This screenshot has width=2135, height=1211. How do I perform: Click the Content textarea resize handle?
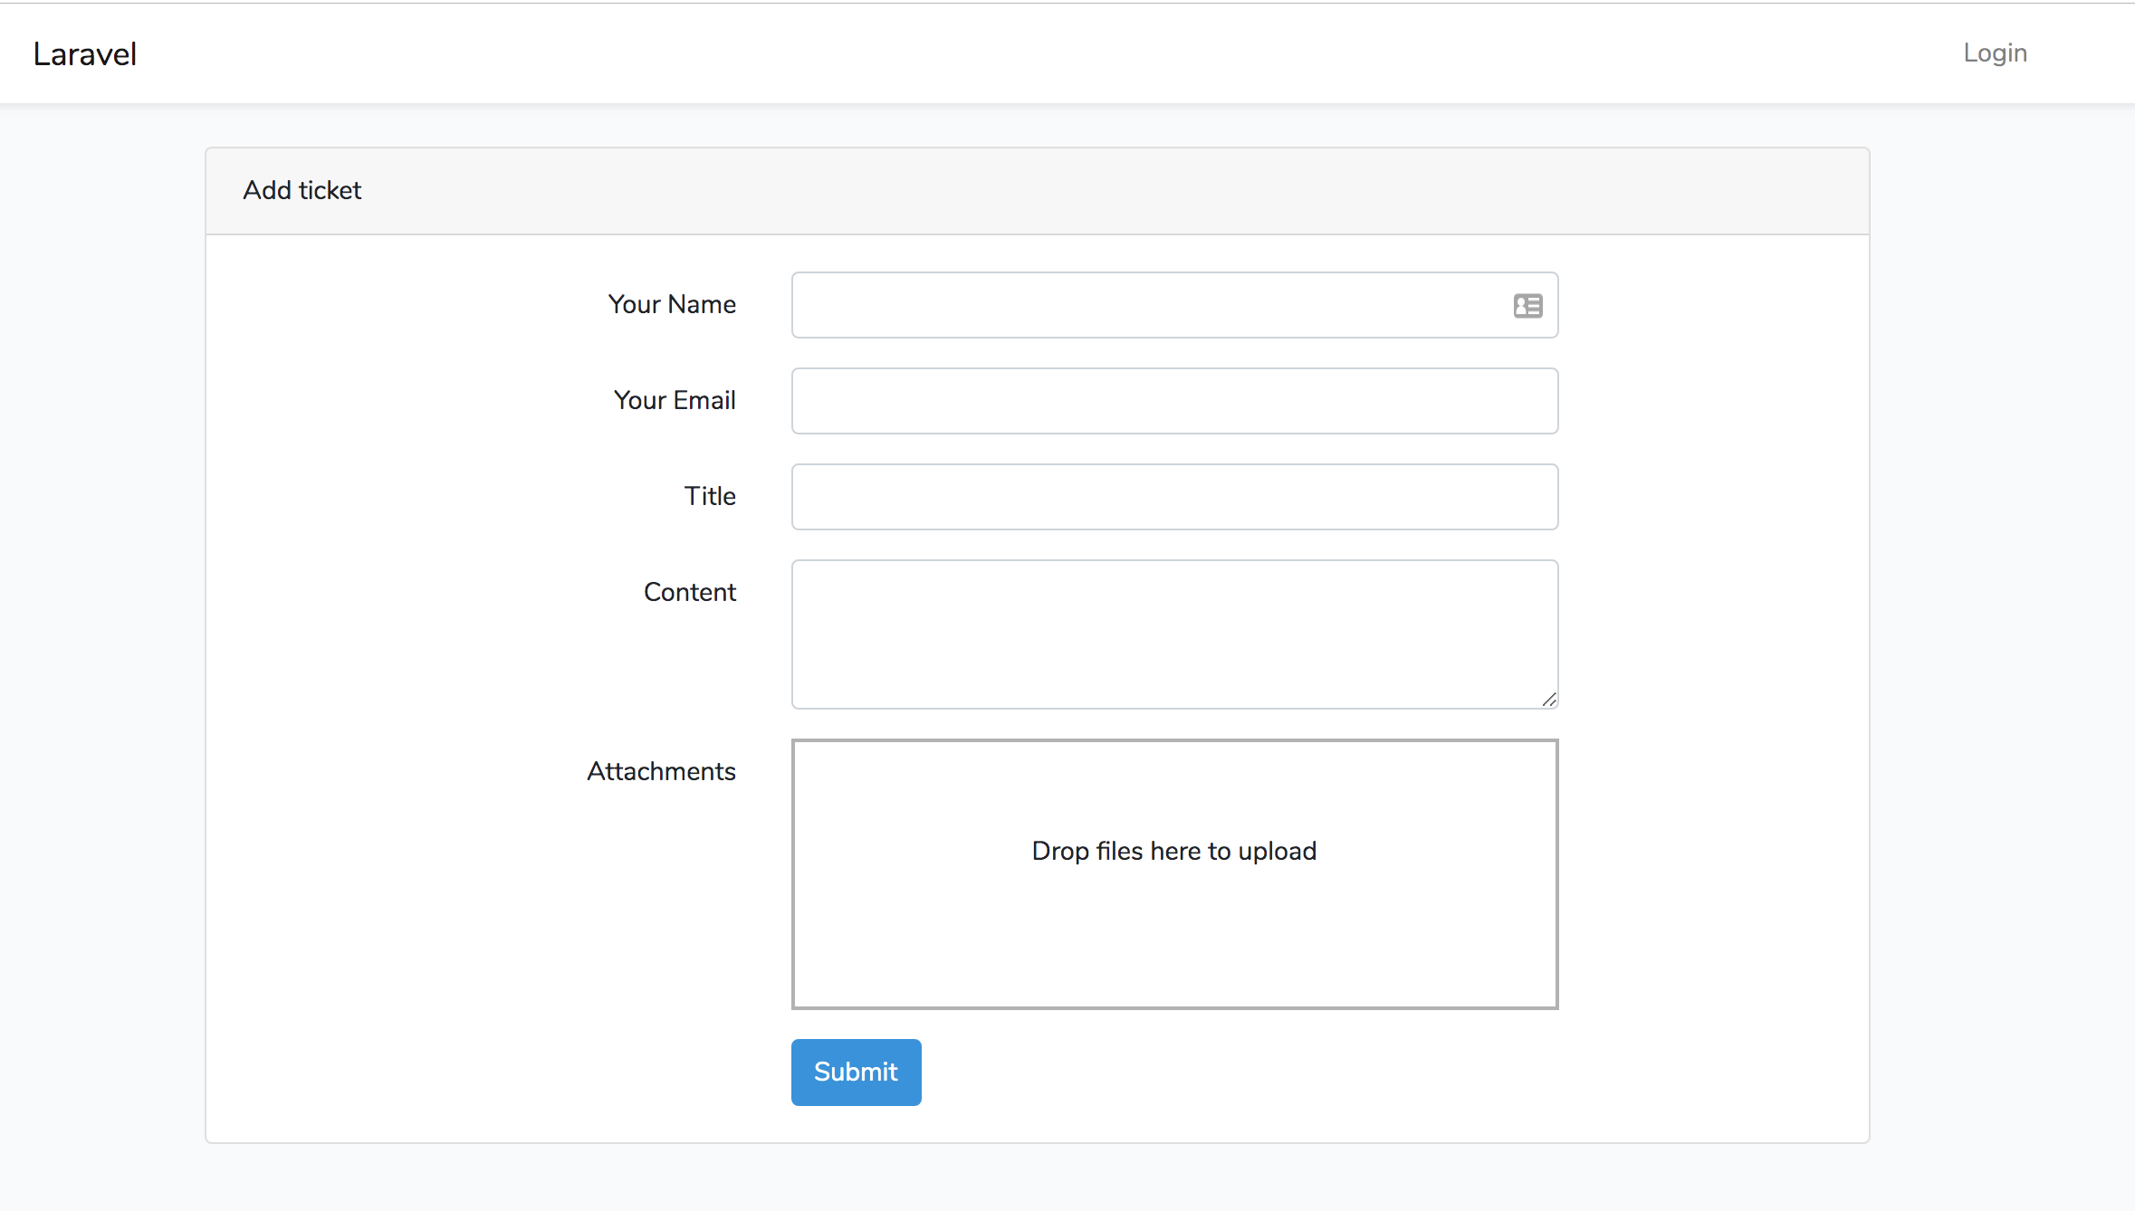tap(1549, 700)
